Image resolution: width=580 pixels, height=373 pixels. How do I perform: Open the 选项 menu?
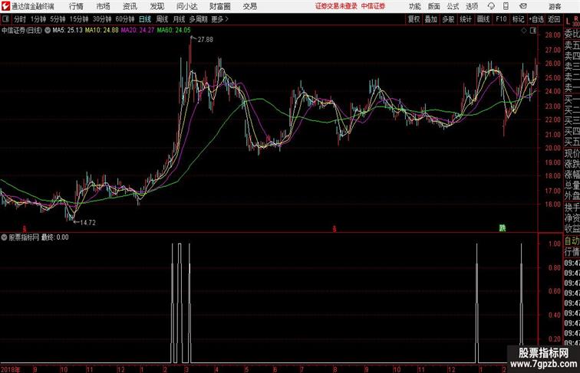(472, 6)
